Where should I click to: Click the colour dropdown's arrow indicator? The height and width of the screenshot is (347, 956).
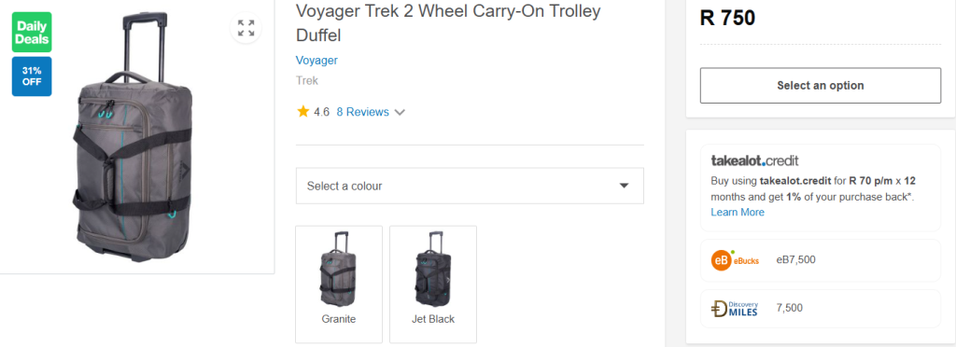tap(624, 186)
